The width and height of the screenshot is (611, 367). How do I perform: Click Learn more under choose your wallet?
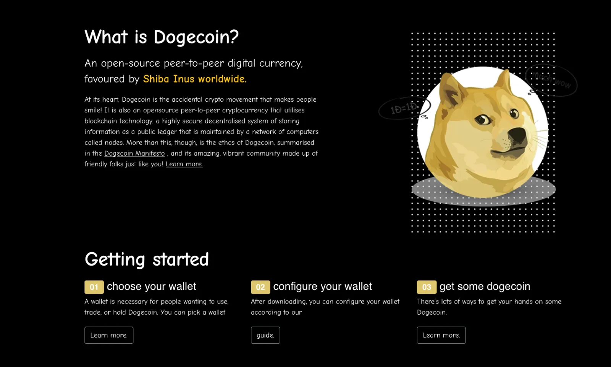(109, 335)
